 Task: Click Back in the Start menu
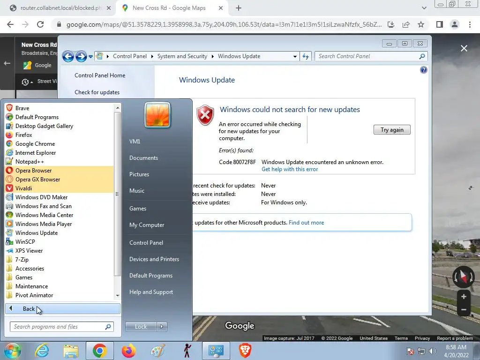tap(62, 308)
